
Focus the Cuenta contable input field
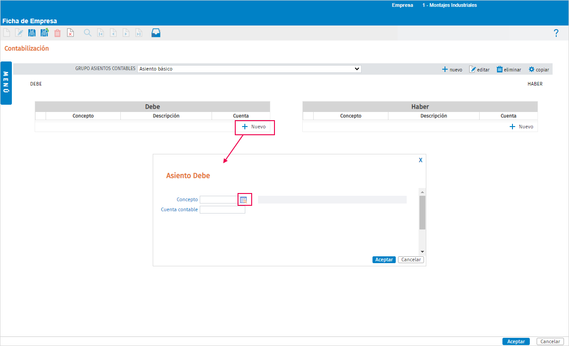pyautogui.click(x=222, y=209)
